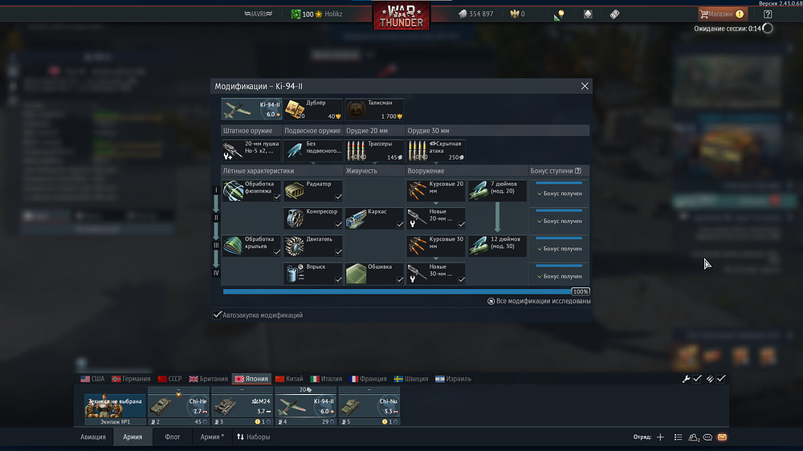Click the Бонус ступени help icon
The width and height of the screenshot is (803, 451).
[x=578, y=171]
